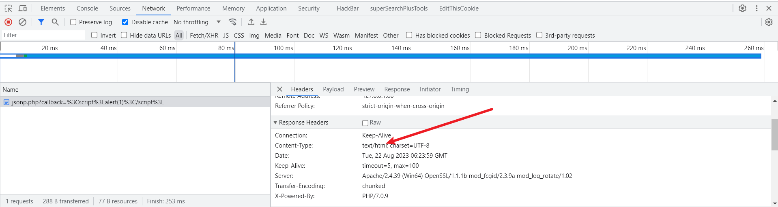This screenshot has height=207, width=778.
Task: Uncheck Disable cache checkbox
Action: pyautogui.click(x=125, y=22)
